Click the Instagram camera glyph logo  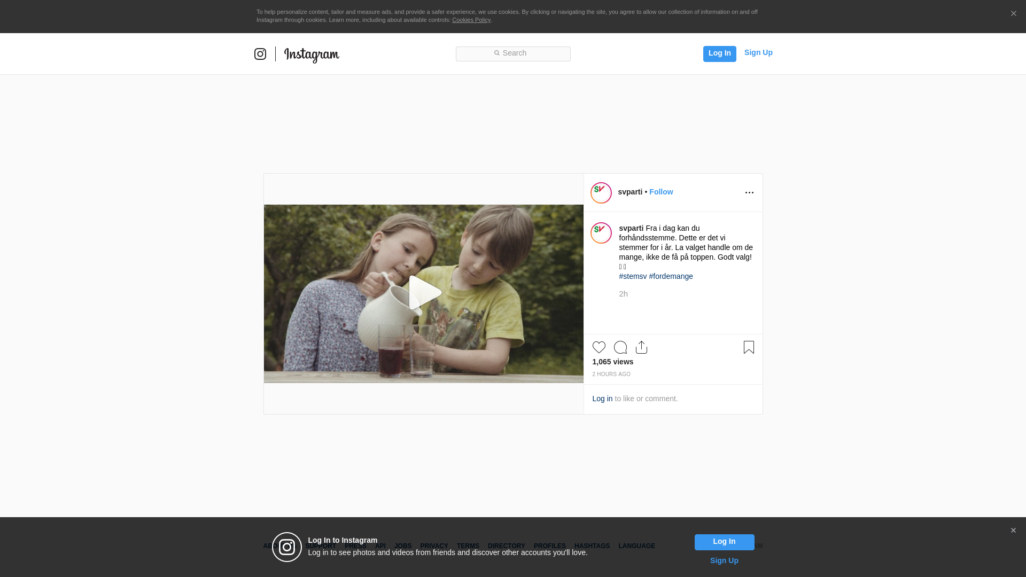(x=260, y=54)
